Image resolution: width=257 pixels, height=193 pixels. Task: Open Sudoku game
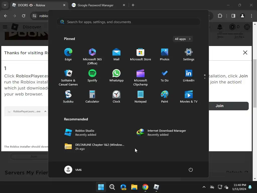click(68, 97)
